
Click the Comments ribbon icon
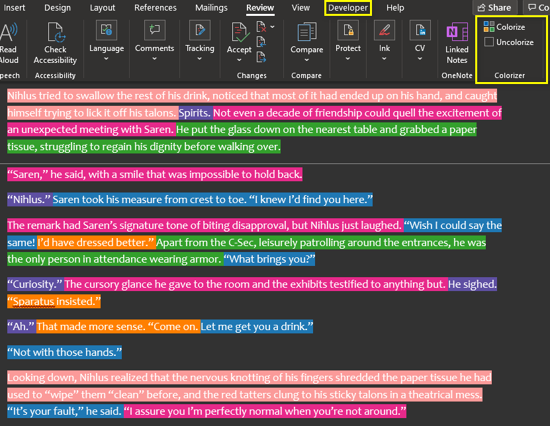click(154, 31)
